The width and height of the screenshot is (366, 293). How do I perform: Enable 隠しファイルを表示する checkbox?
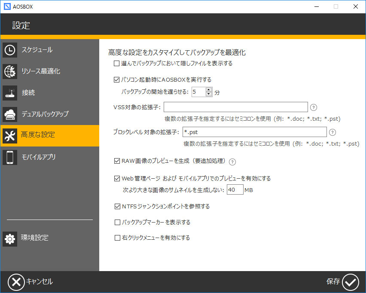(116, 63)
